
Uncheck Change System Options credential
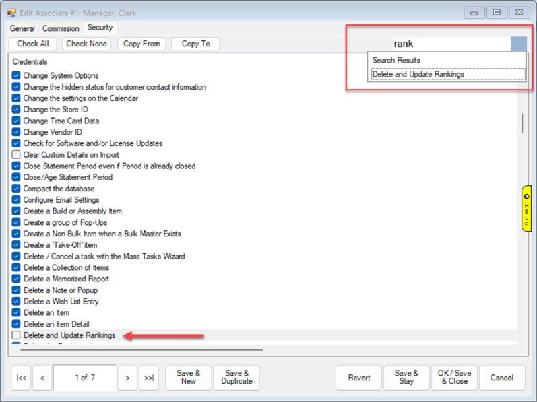(17, 76)
